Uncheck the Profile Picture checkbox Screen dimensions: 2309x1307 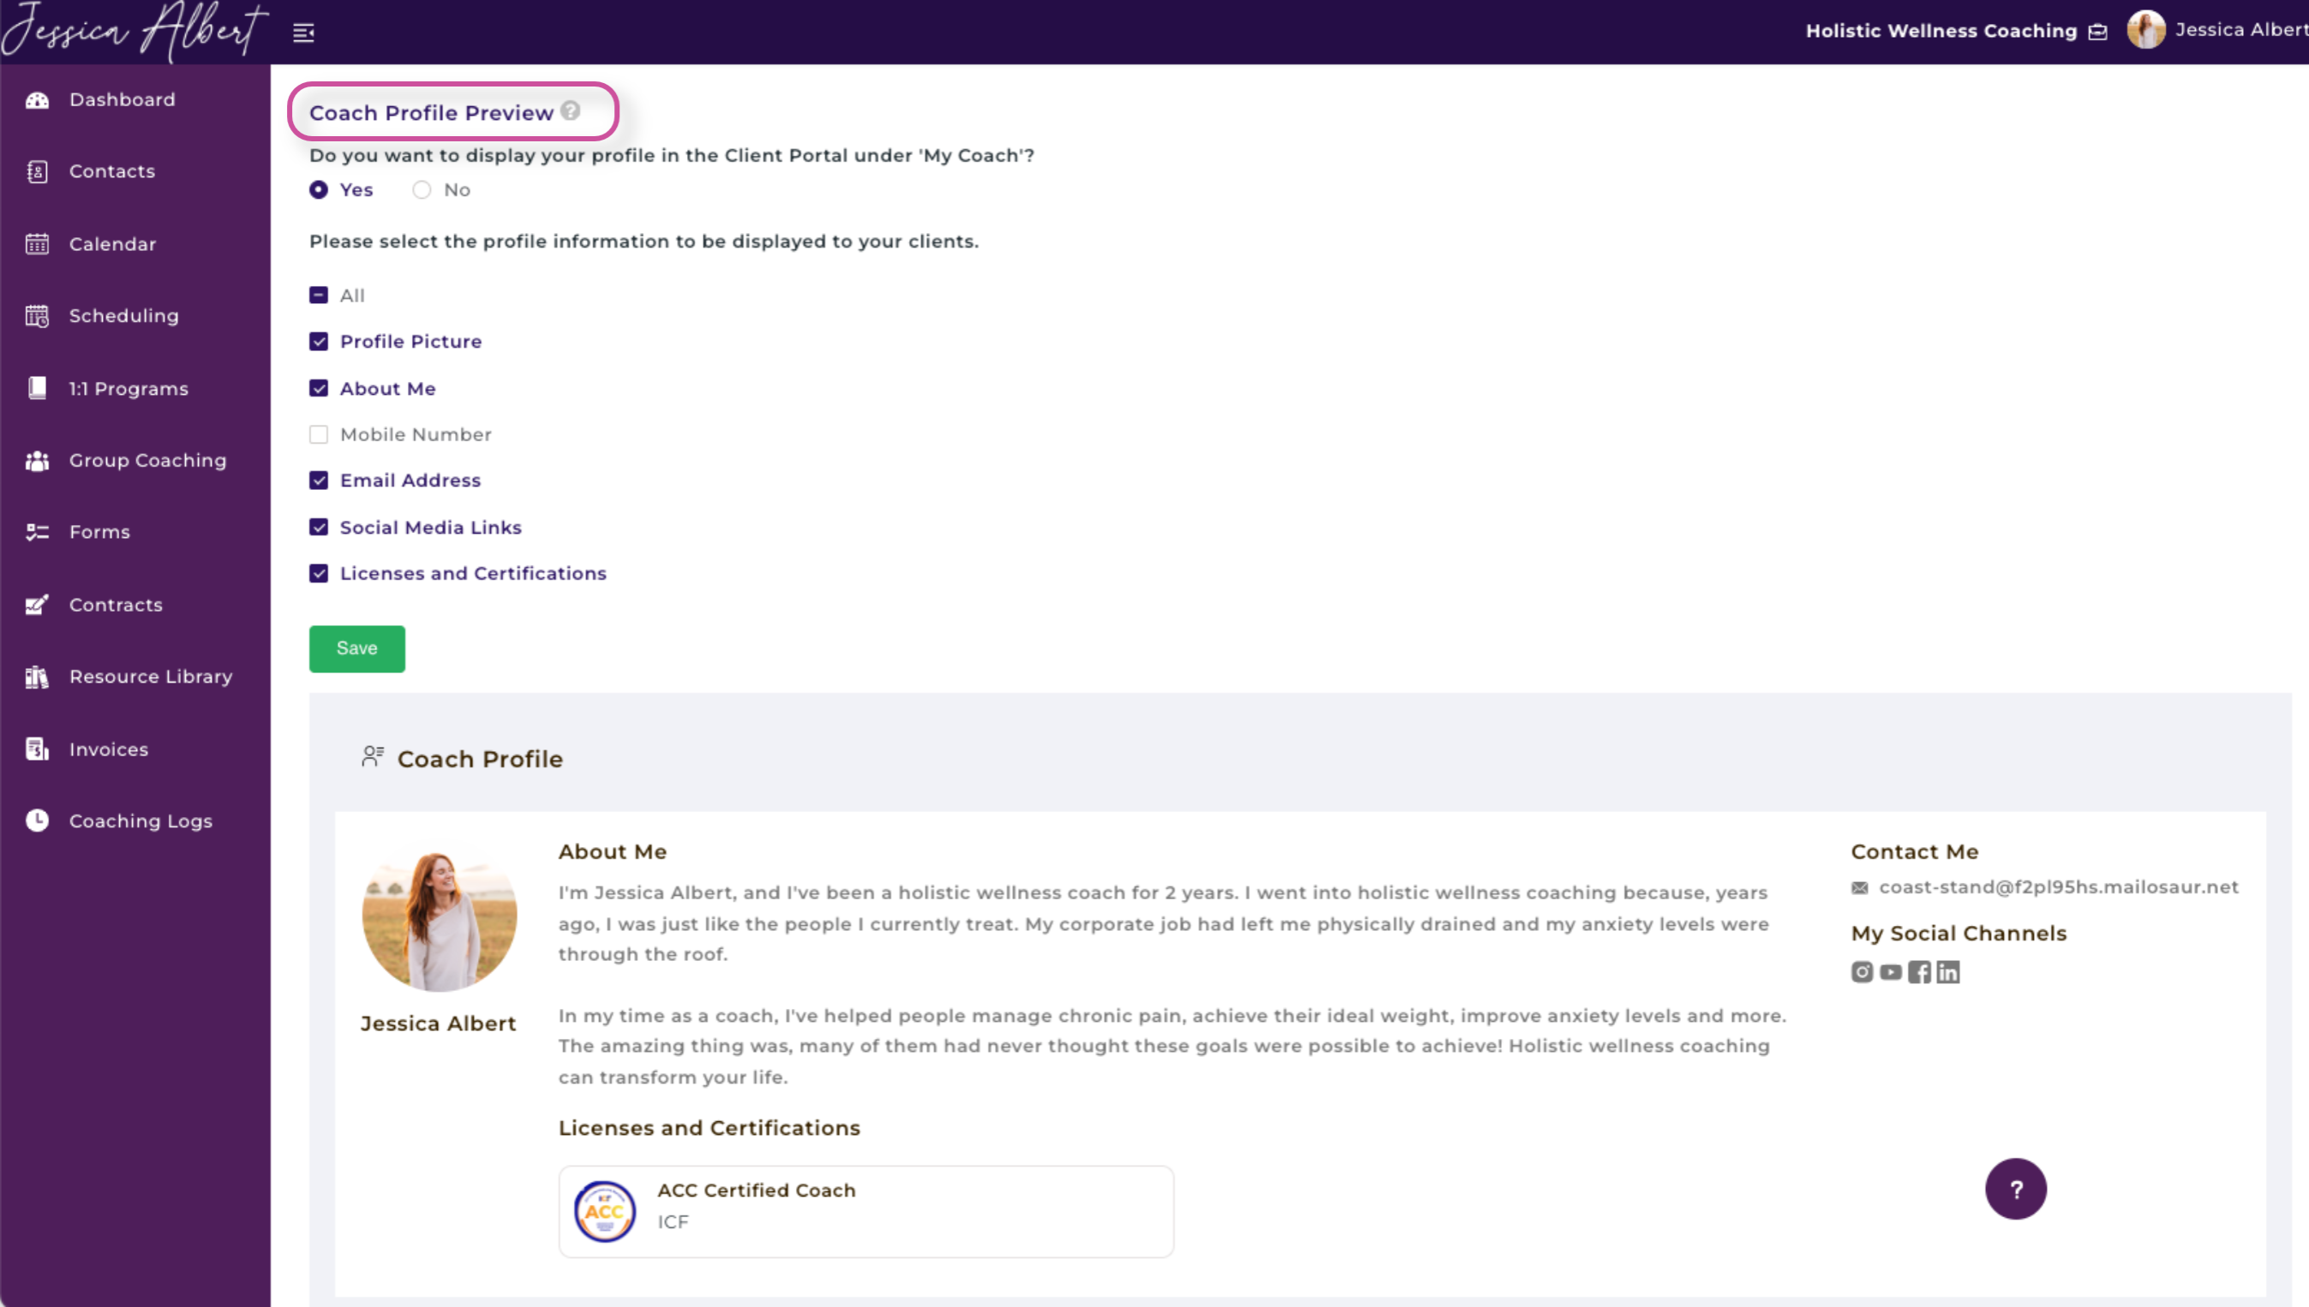click(x=319, y=342)
